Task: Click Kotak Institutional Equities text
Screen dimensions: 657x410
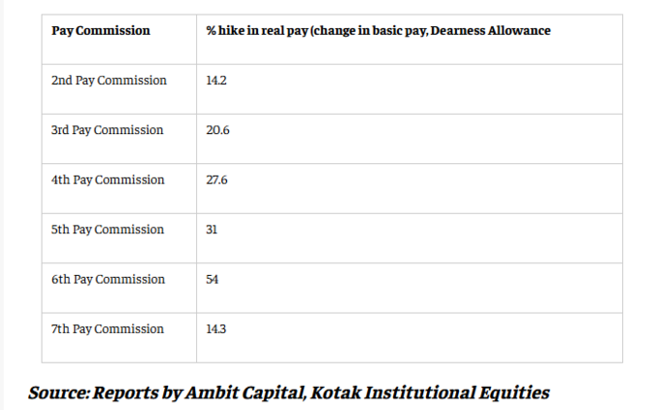Action: (x=430, y=393)
